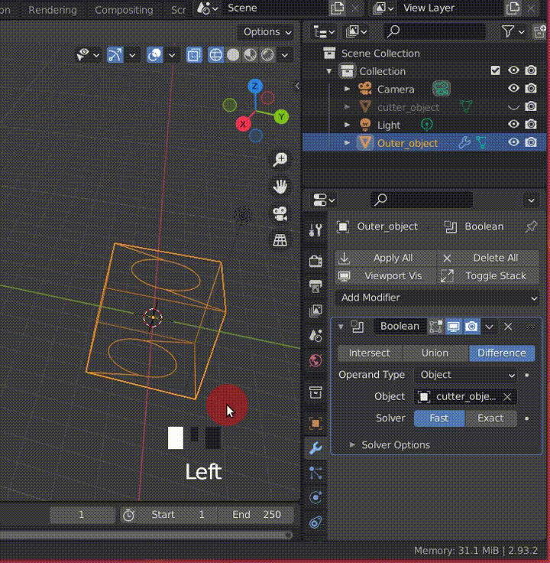Switch to wireframe shading mode
Image resolution: width=550 pixels, height=563 pixels.
(215, 55)
